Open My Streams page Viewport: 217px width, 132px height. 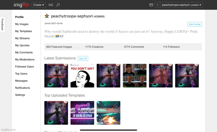[x=22, y=38]
